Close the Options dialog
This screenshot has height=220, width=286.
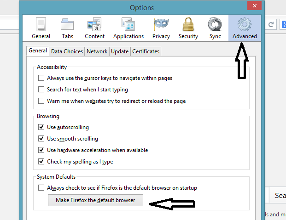(x=254, y=6)
